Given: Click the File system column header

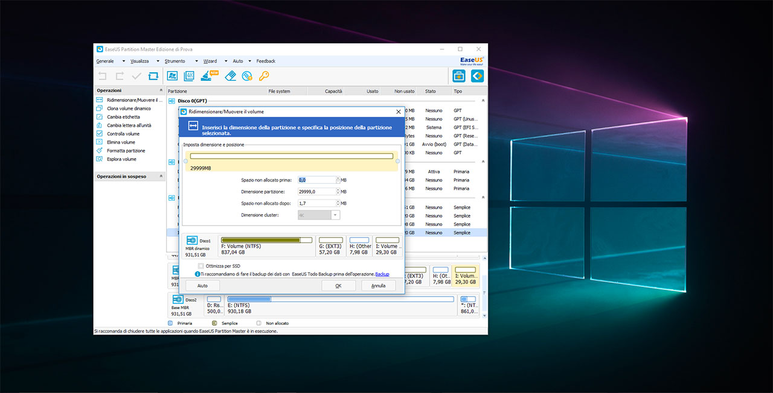Looking at the screenshot, I should 287,92.
